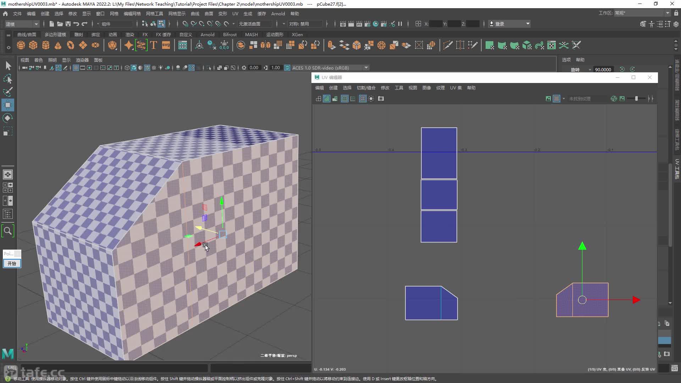The width and height of the screenshot is (681, 383).
Task: Click the SVG import shelf icon
Action: [x=166, y=45]
